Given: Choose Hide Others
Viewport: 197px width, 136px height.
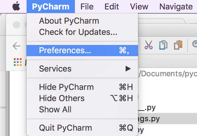Looking at the screenshot, I should coord(62,98).
